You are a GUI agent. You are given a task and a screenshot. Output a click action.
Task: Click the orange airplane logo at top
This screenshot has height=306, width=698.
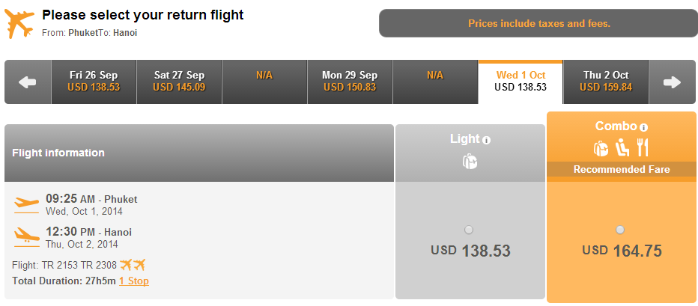19,22
